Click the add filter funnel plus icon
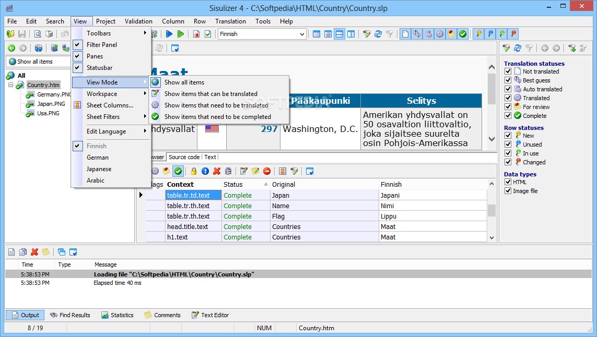This screenshot has width=597, height=337. pyautogui.click(x=571, y=48)
